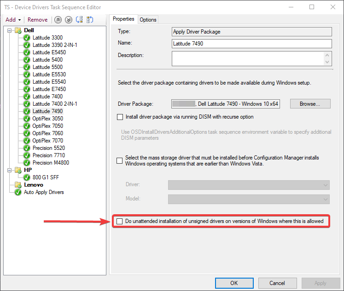Select the Lenovo group label
Viewport: 344px width, 291px height.
tap(34, 185)
